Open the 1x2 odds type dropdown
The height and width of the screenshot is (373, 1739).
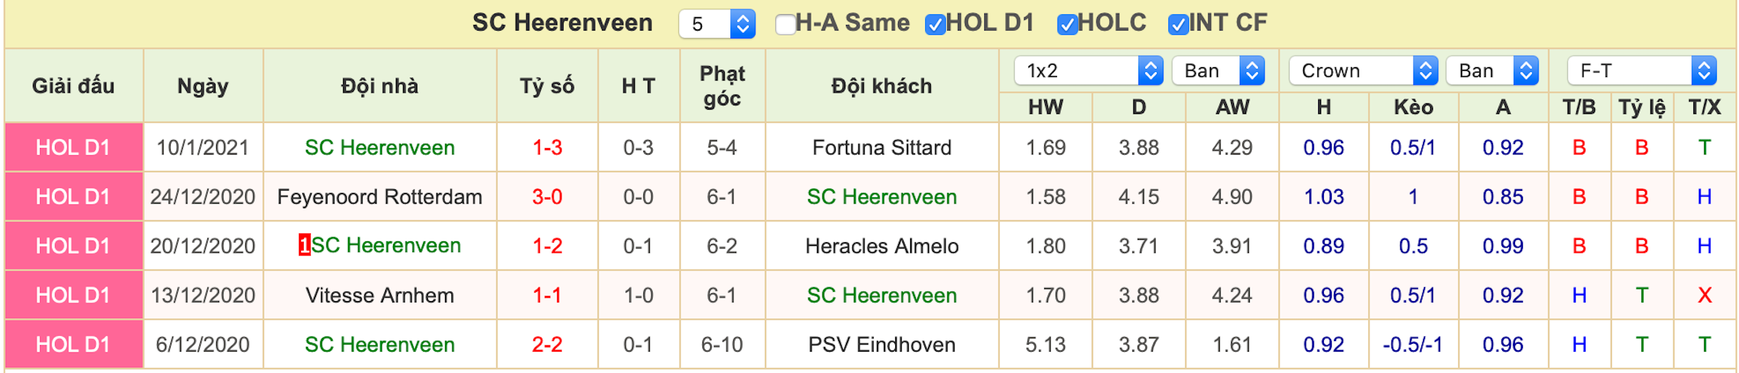[x=1088, y=70]
